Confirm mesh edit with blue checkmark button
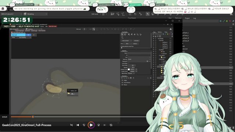 pos(28,35)
